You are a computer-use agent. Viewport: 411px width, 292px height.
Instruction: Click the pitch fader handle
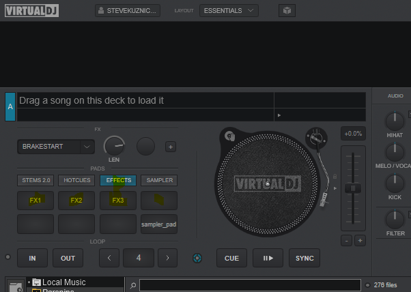[353, 188]
